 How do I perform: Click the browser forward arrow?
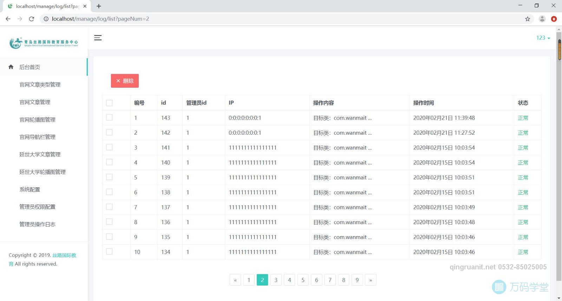pyautogui.click(x=20, y=19)
